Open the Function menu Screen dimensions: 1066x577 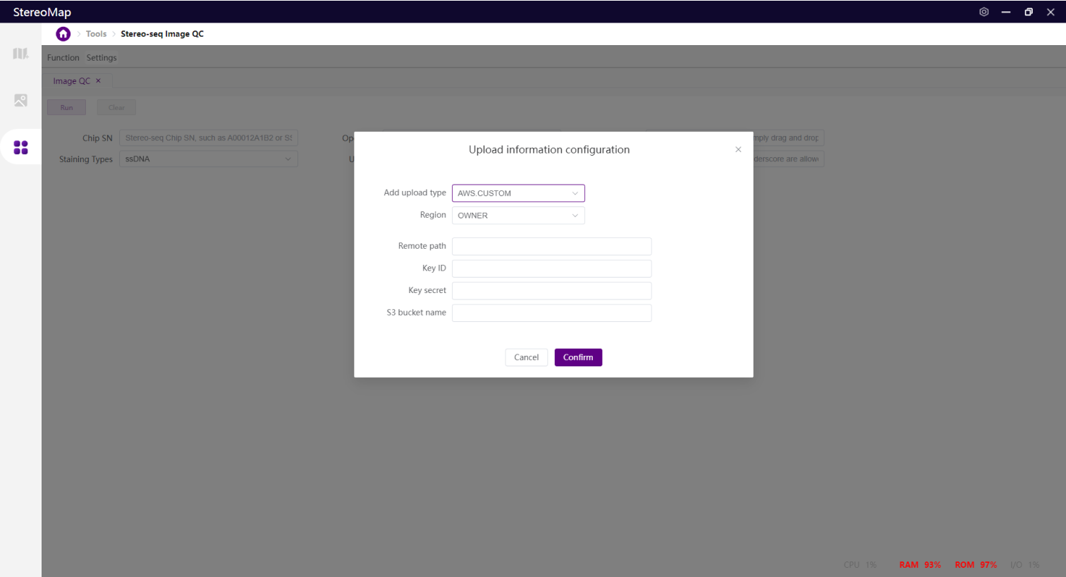63,58
